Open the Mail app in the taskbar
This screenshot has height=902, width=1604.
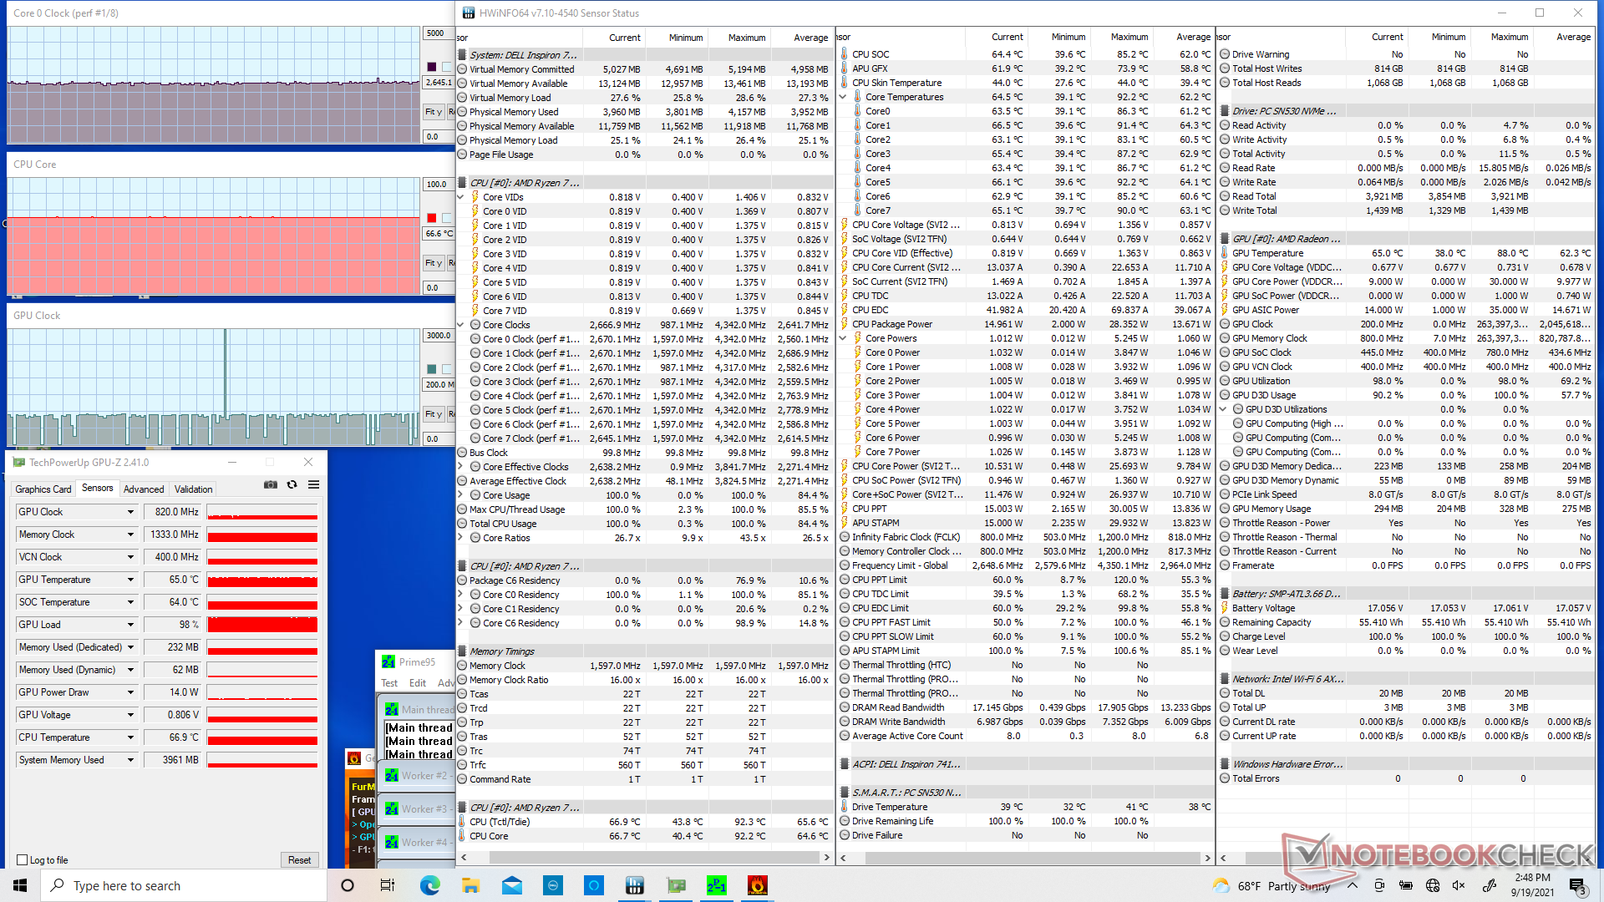pyautogui.click(x=511, y=885)
